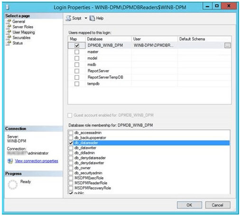Open the Server Roles page
This screenshot has width=241, height=216.
pos(23,27)
